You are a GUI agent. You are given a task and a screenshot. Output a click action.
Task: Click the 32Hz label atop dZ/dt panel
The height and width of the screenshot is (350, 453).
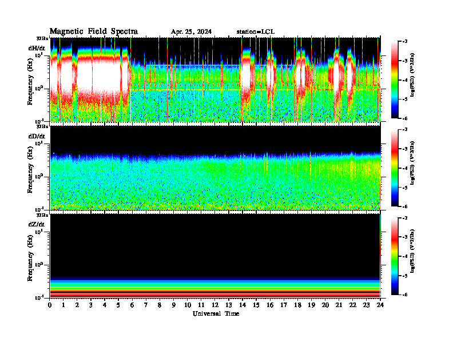point(42,215)
